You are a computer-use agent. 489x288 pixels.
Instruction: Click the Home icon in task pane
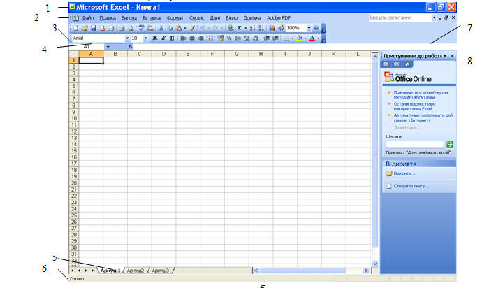pos(407,64)
